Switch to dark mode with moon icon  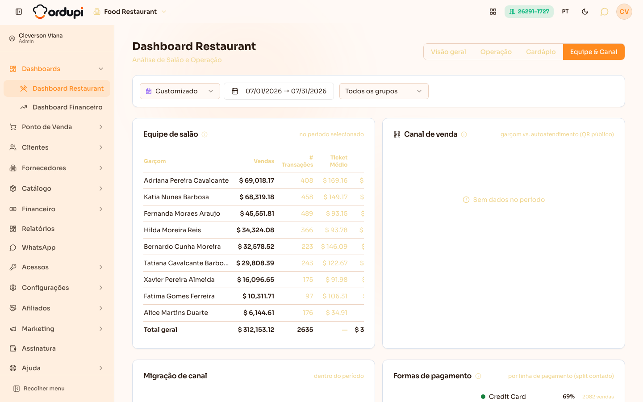(x=585, y=12)
